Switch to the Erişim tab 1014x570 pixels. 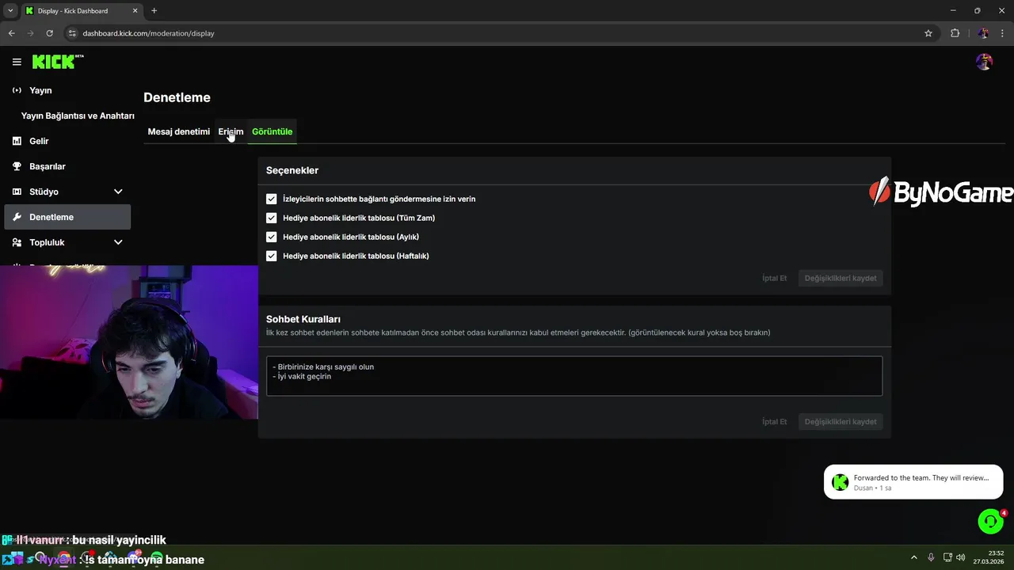(231, 131)
